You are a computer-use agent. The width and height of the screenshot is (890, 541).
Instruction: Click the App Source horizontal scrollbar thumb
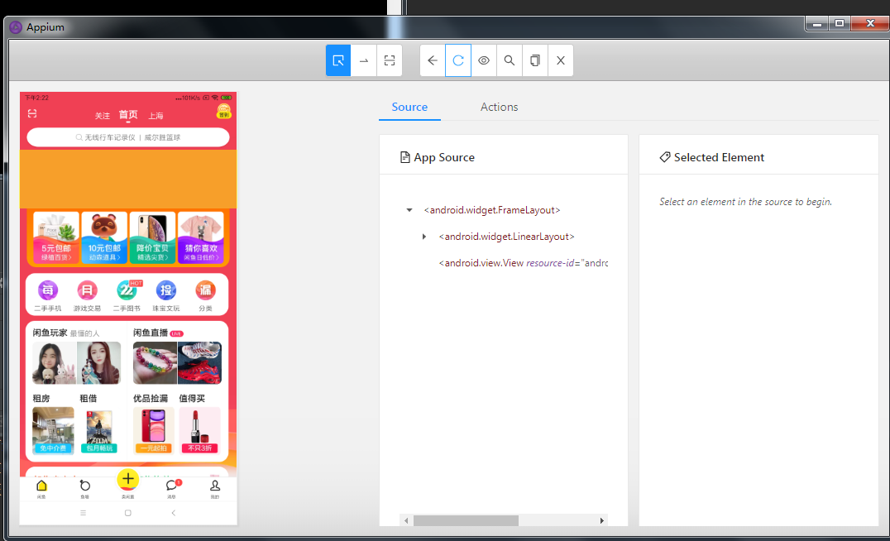[466, 520]
